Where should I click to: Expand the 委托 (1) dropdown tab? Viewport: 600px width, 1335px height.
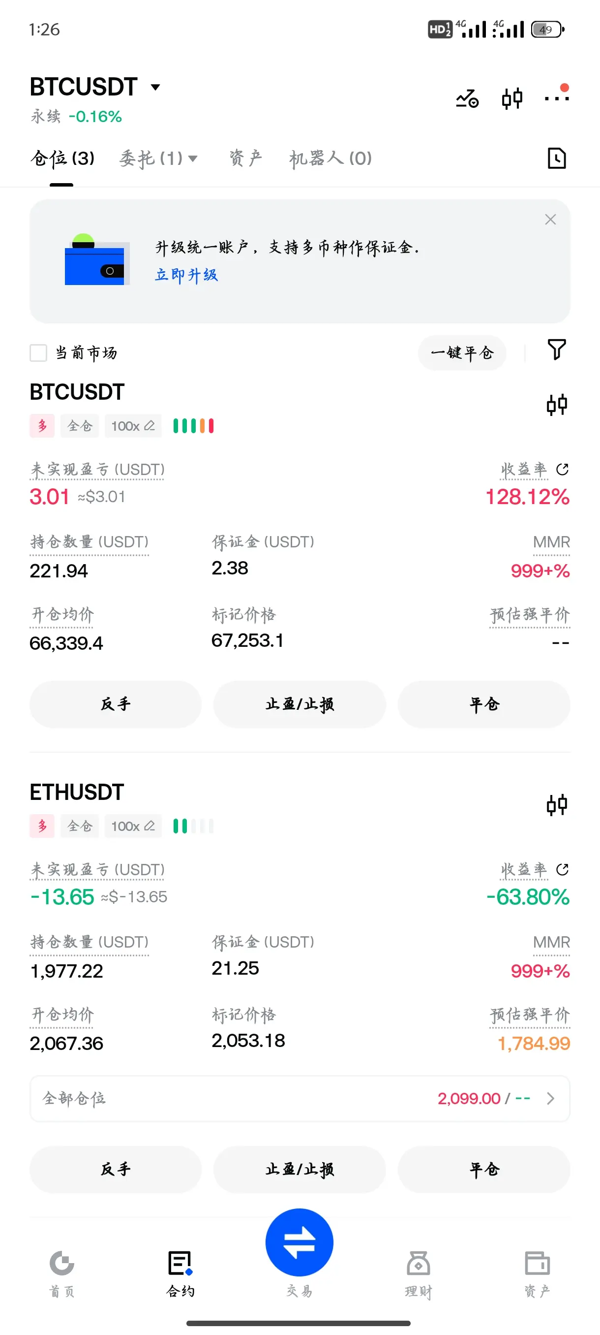pos(158,158)
